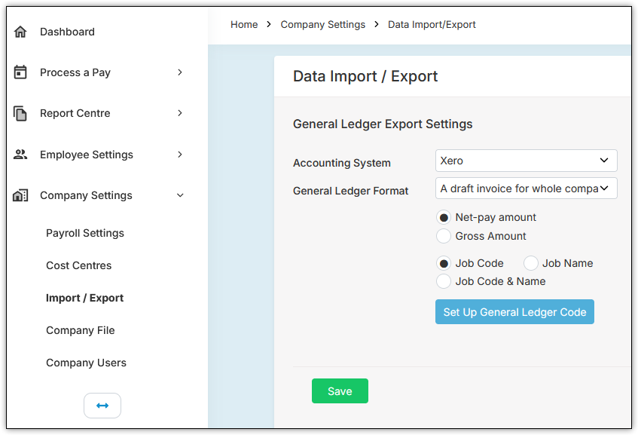Viewport: 638px width, 435px height.
Task: Click Set Up General Ledger Code button
Action: point(514,312)
